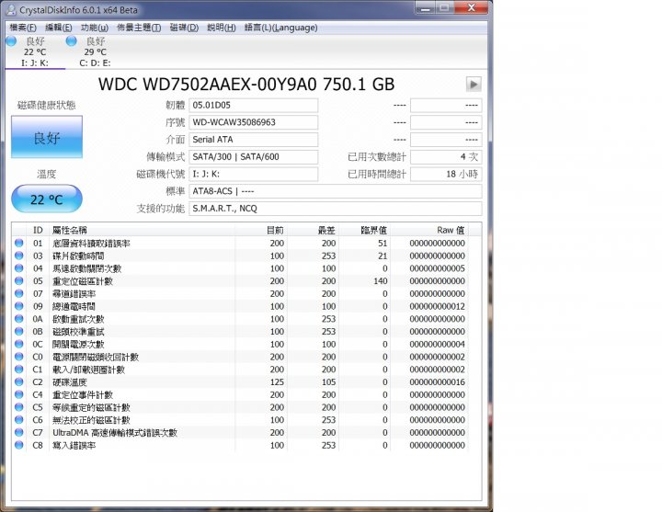Click the serial number field WD-WCAW35086963
The width and height of the screenshot is (662, 512).
tap(254, 122)
